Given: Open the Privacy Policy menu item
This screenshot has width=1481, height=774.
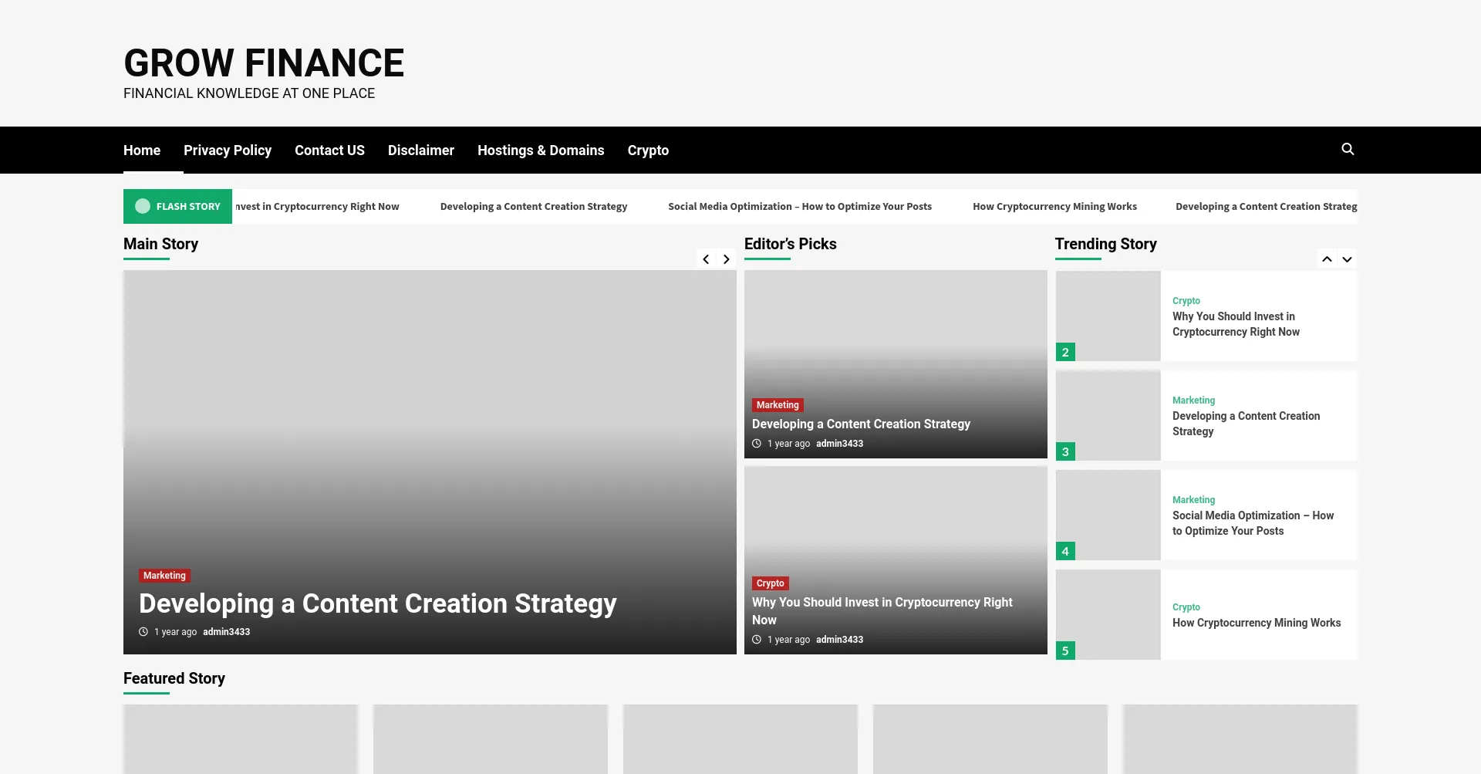Looking at the screenshot, I should coord(228,150).
